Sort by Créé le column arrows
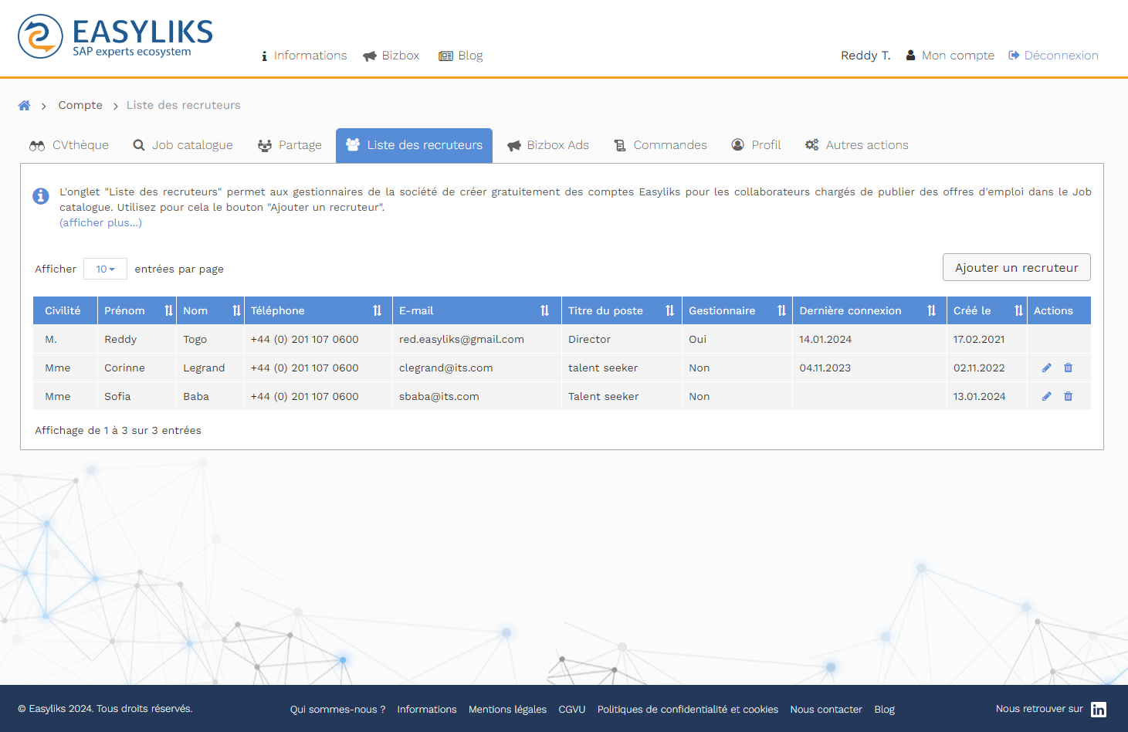 coord(1018,310)
